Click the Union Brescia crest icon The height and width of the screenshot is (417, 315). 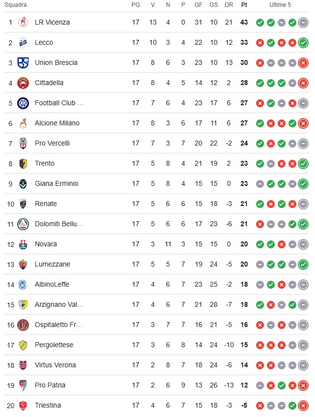point(23,62)
